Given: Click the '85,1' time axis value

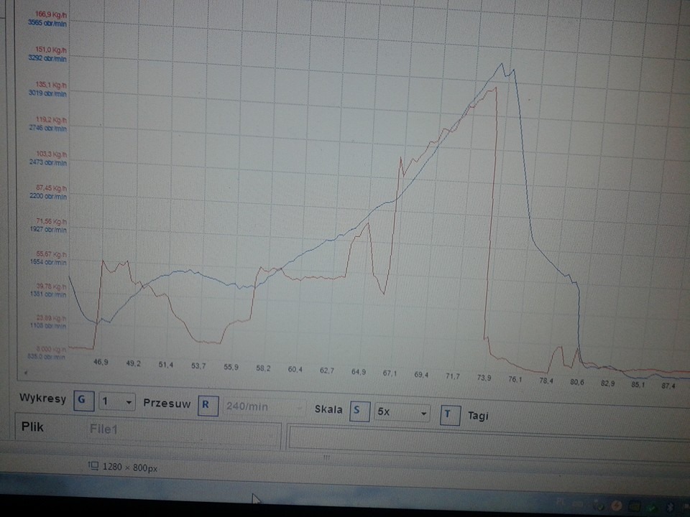Looking at the screenshot, I should [638, 385].
